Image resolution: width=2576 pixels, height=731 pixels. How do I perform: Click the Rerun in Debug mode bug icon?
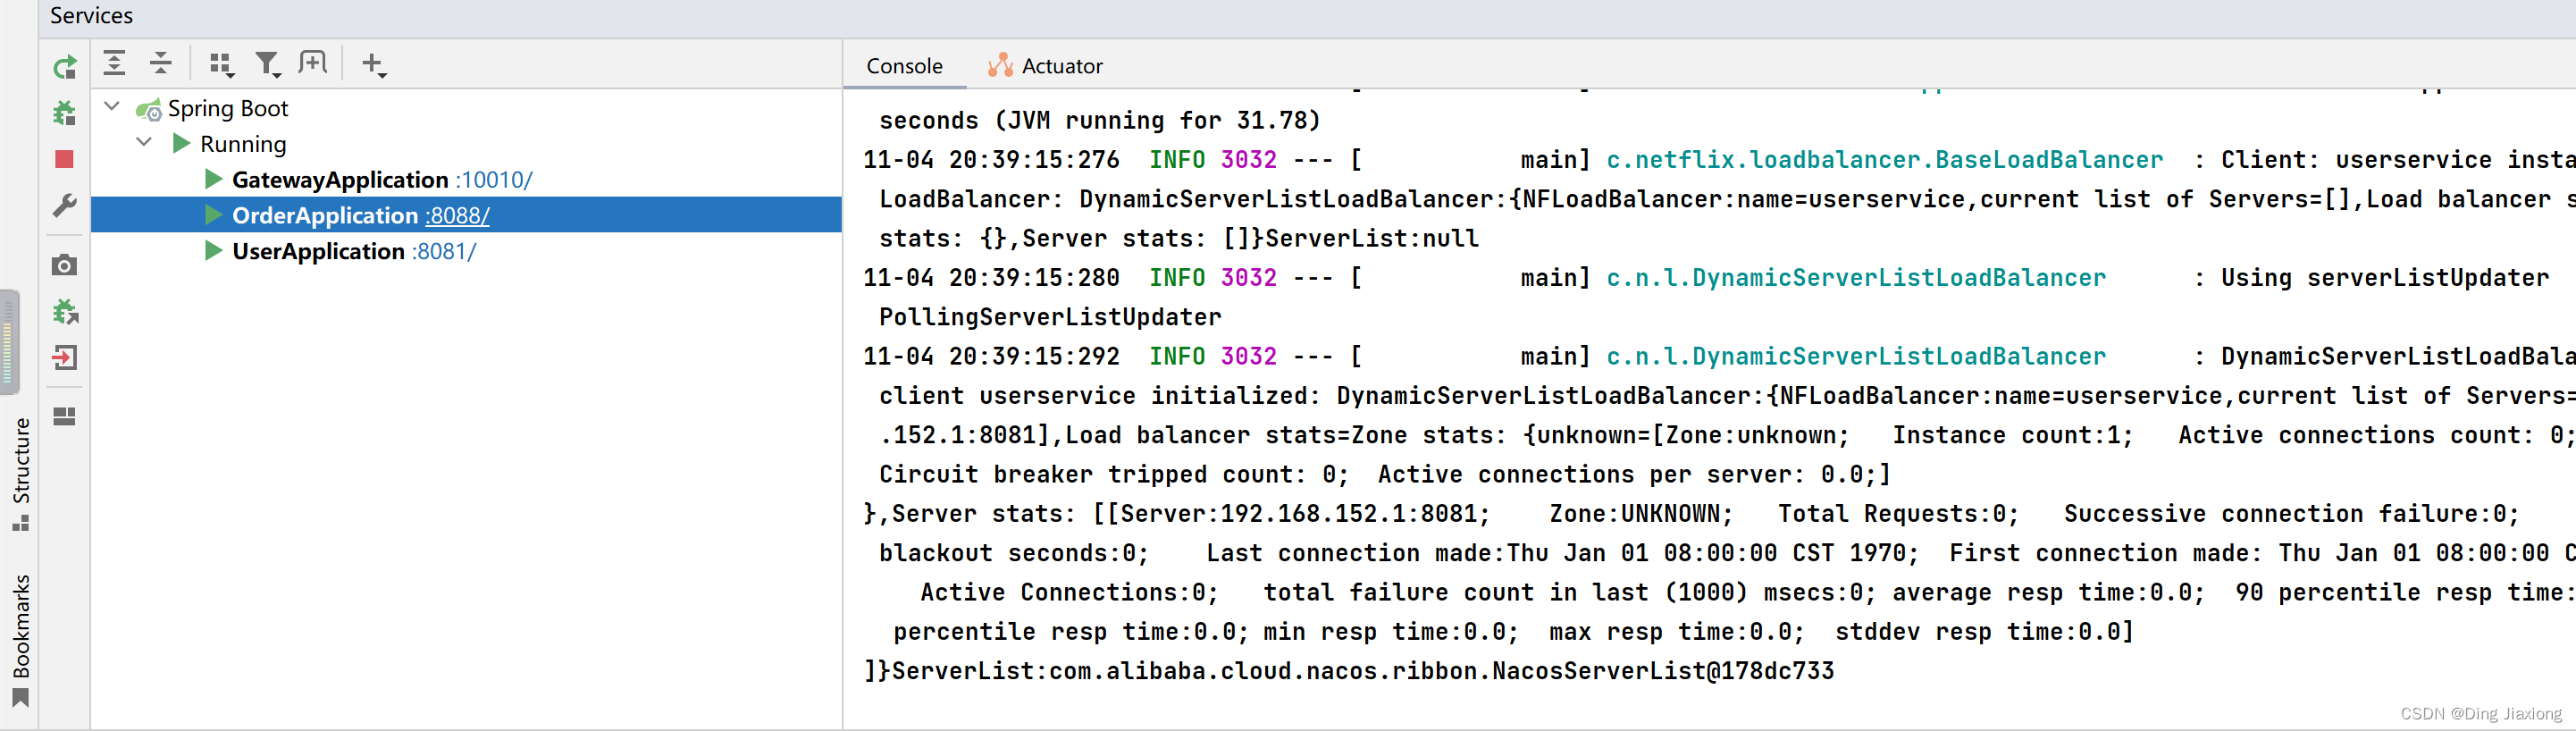coord(65,113)
